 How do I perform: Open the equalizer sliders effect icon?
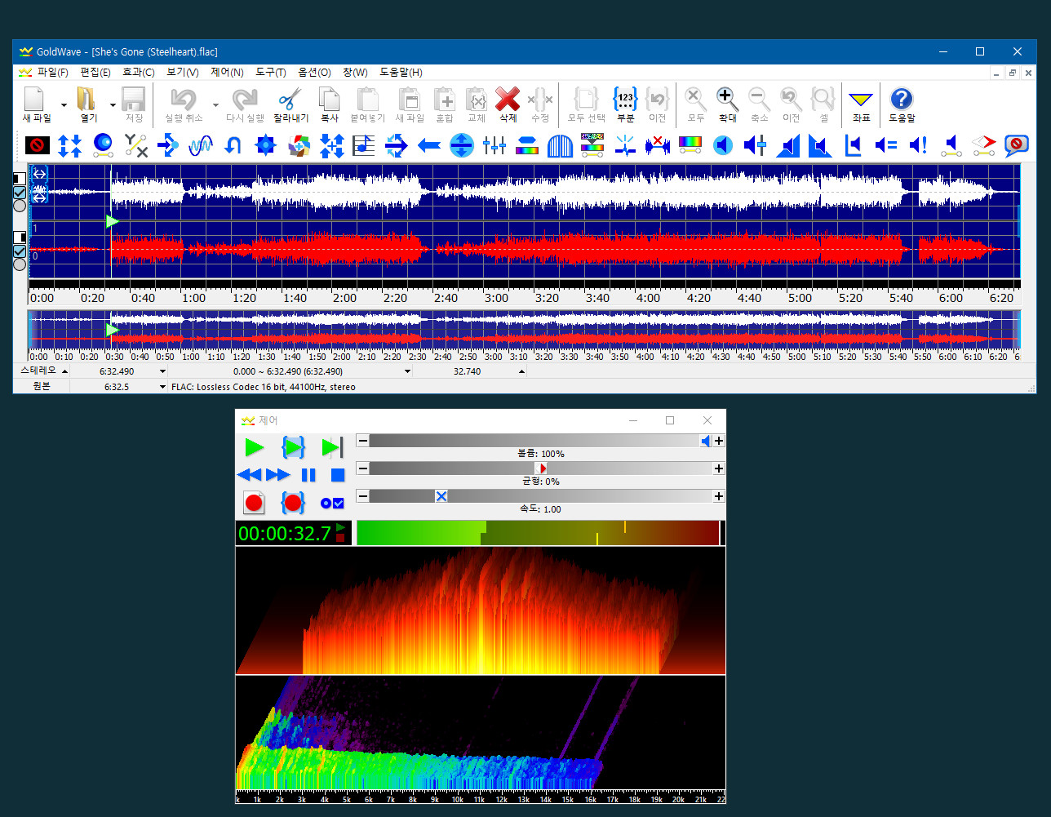click(494, 146)
